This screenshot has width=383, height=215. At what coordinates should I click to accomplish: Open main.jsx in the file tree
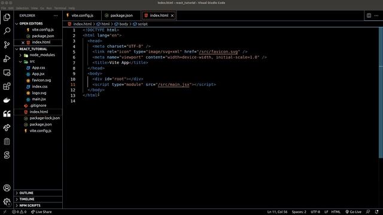coord(38,99)
